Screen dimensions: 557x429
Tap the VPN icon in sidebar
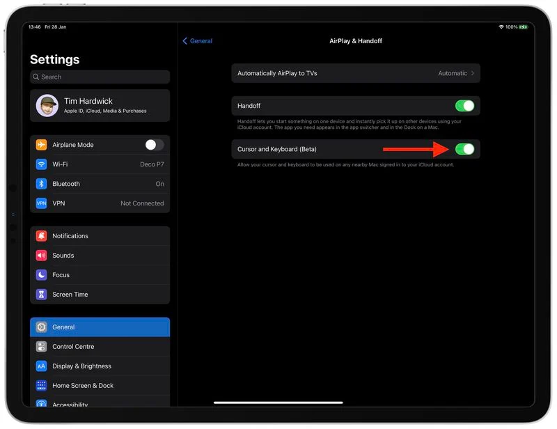[x=41, y=203]
